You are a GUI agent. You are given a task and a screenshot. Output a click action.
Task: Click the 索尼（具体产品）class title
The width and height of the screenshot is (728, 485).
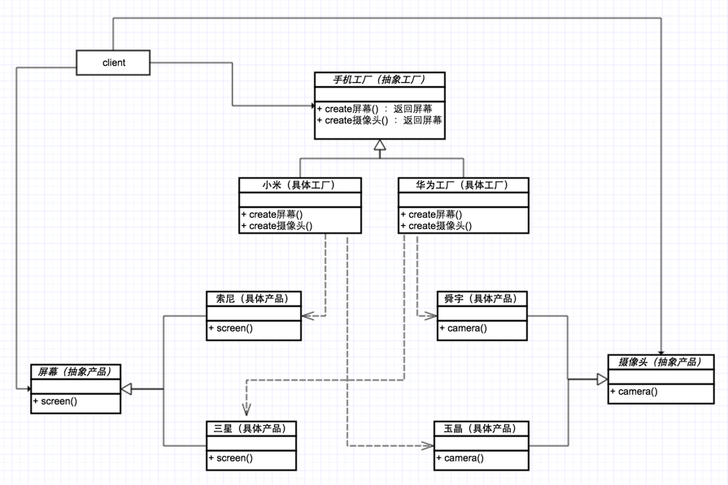254,299
